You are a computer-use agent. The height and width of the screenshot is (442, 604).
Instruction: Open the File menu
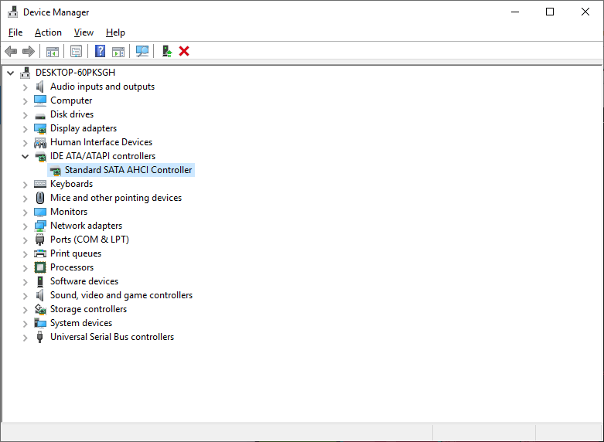pos(15,32)
